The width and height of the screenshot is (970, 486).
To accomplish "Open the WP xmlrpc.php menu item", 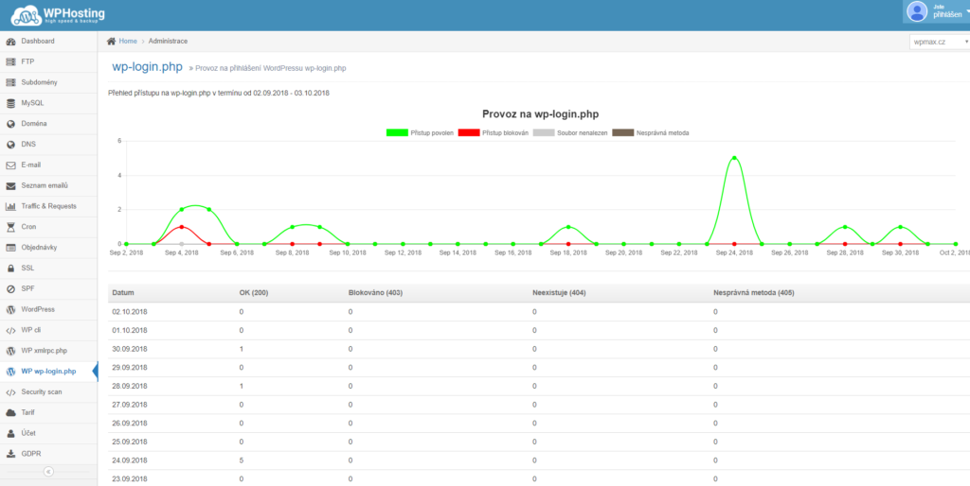I will [x=49, y=351].
